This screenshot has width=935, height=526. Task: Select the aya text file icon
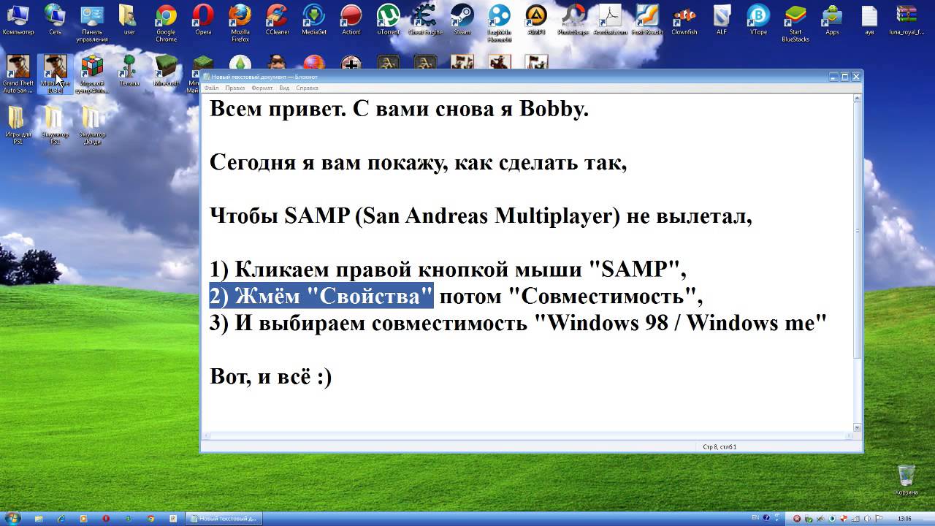click(x=869, y=20)
